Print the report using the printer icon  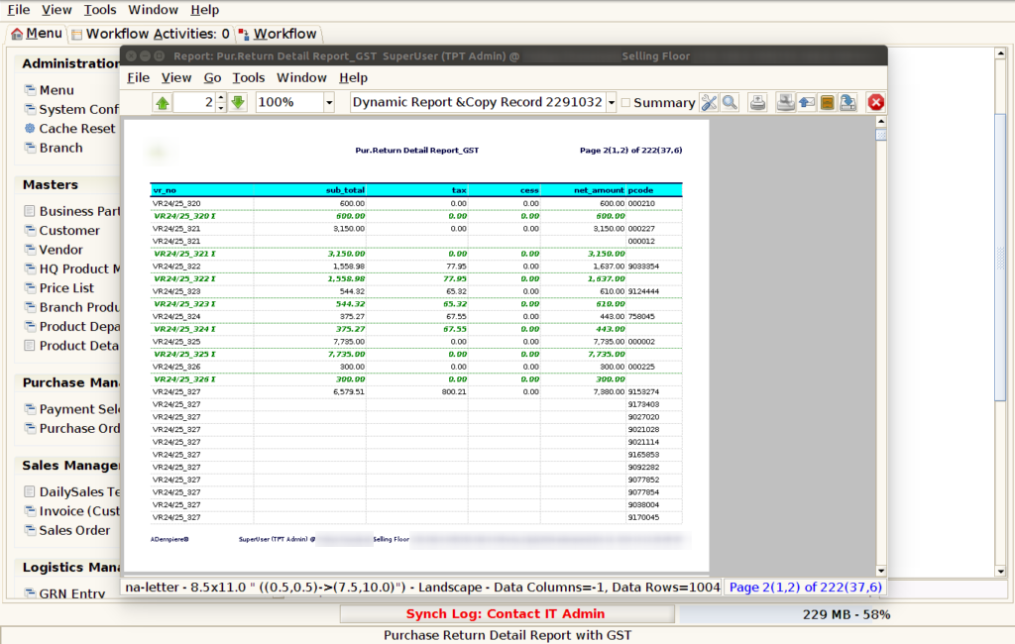pyautogui.click(x=757, y=102)
